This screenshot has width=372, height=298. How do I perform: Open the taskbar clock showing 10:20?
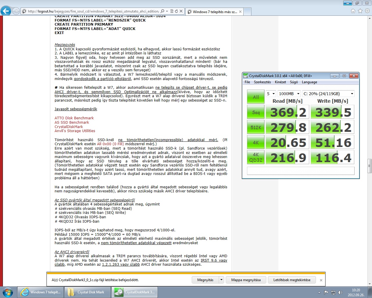(x=356, y=292)
